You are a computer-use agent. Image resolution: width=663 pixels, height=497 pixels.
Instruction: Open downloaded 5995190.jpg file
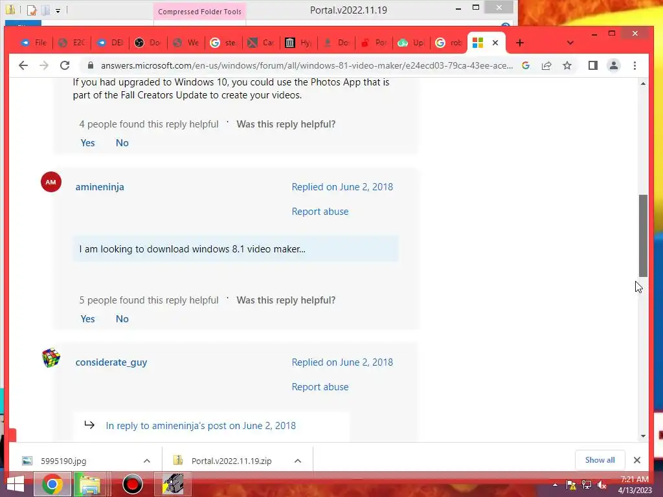click(x=63, y=461)
